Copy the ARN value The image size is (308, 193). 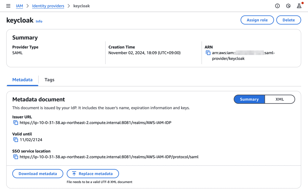click(x=208, y=53)
